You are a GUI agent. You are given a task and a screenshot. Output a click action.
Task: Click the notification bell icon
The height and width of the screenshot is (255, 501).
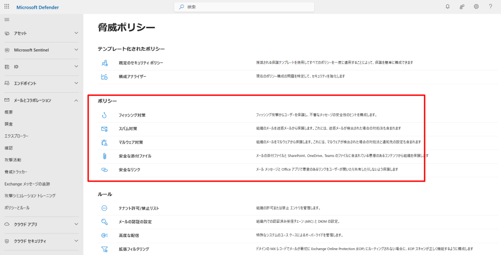point(447,7)
